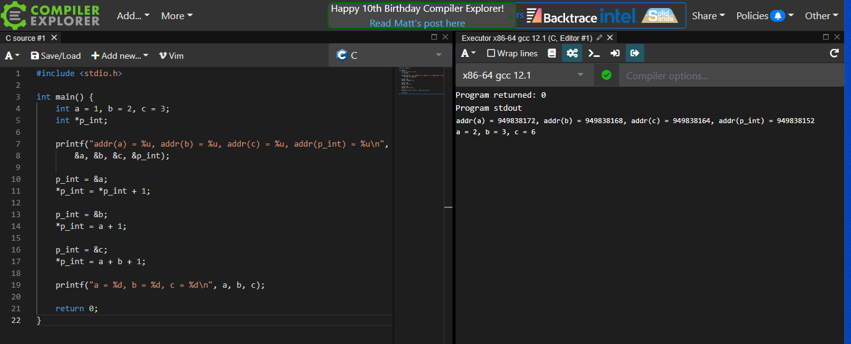Click the libraries book icon
Viewport: 851px width, 344px height.
[552, 53]
